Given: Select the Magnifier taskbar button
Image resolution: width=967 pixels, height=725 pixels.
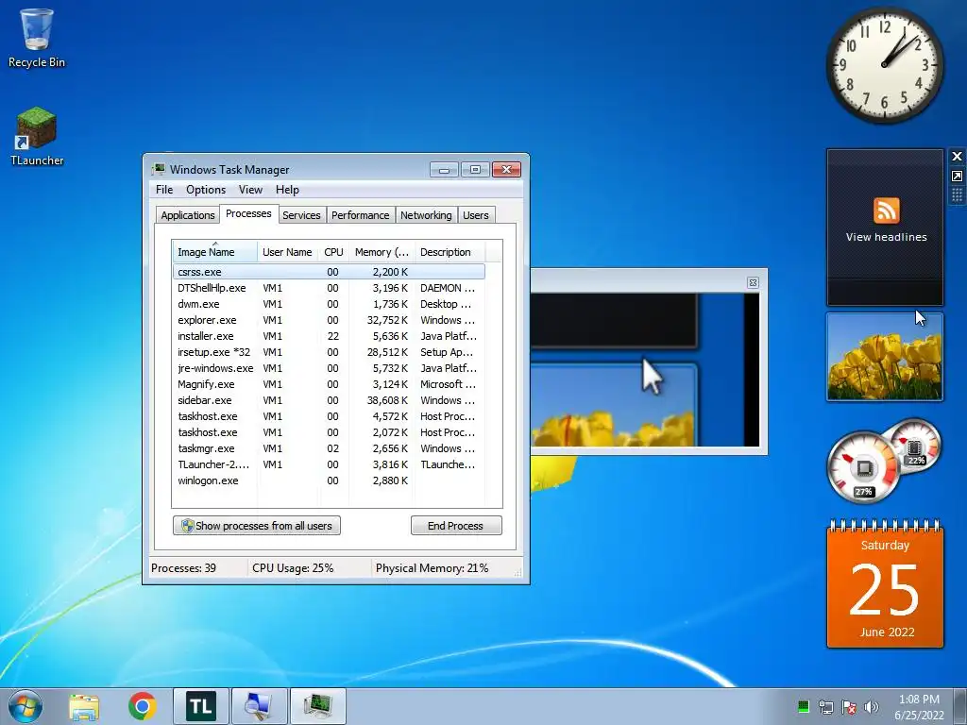Looking at the screenshot, I should pos(259,706).
